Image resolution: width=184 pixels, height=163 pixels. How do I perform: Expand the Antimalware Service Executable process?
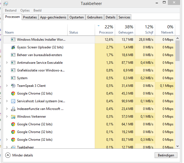(x=7, y=63)
